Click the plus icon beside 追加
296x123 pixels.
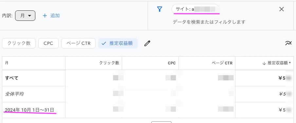pos(45,16)
